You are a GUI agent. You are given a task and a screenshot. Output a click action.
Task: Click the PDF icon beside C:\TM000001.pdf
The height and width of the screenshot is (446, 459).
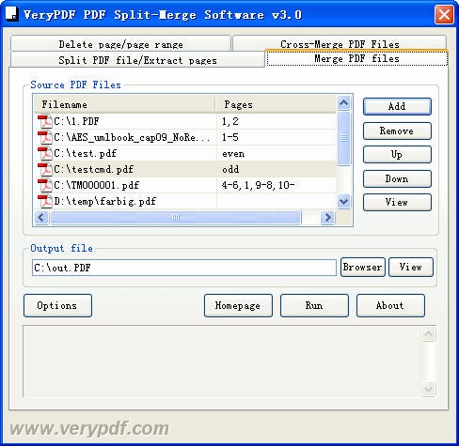pyautogui.click(x=45, y=185)
